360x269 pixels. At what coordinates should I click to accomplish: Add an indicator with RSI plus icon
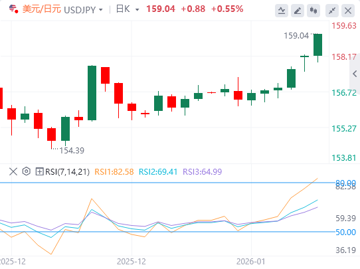pos(39,171)
